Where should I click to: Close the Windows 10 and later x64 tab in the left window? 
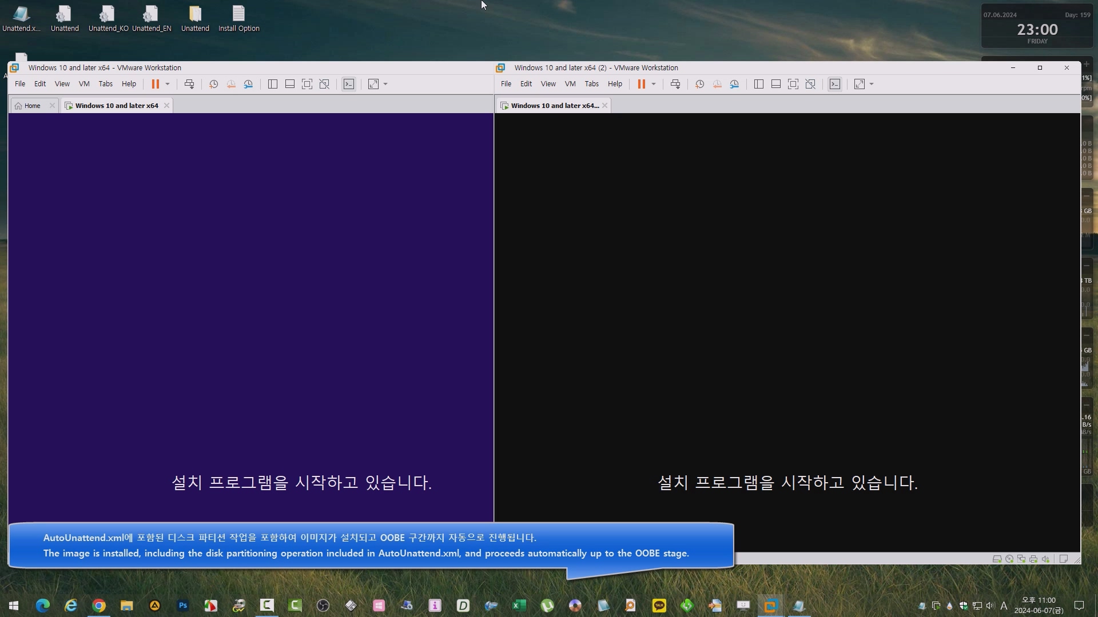point(166,106)
